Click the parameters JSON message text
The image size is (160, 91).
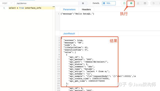click(77, 14)
